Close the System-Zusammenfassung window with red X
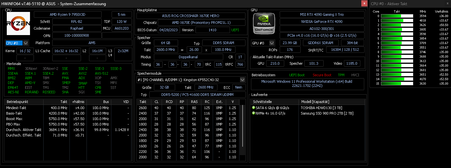The height and width of the screenshot is (168, 451). [x=364, y=4]
